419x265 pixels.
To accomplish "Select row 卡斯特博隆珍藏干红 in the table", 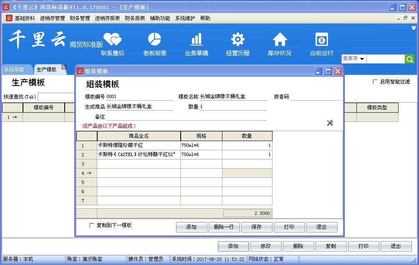I will [x=139, y=146].
